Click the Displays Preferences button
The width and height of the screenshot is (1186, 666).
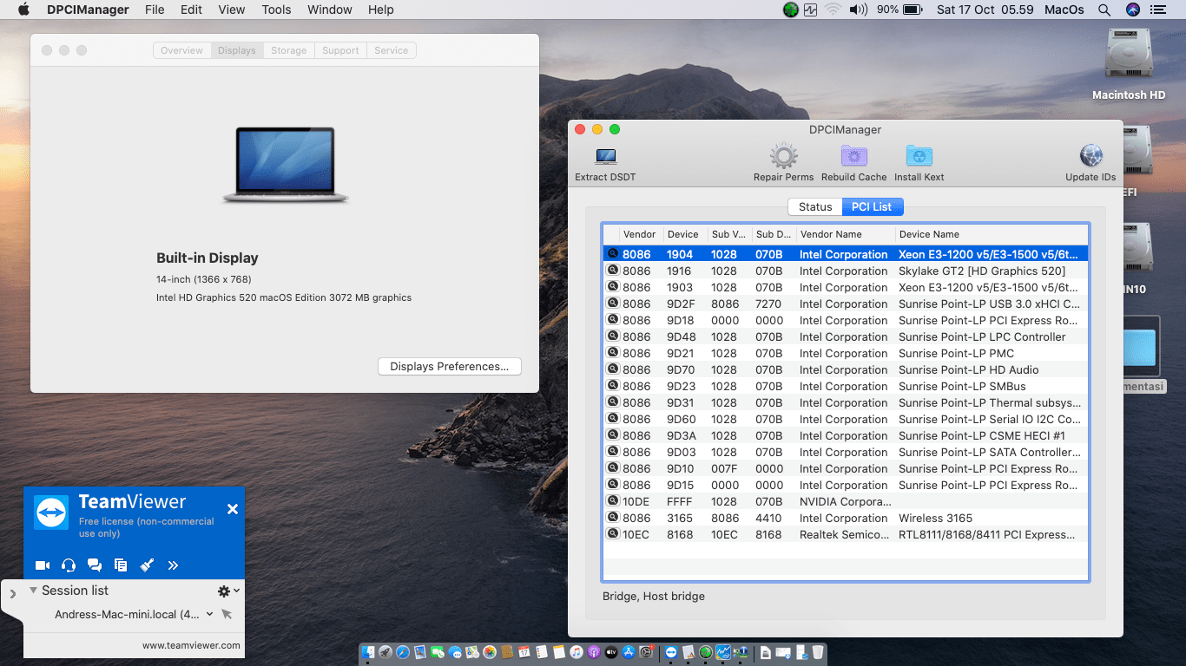click(449, 367)
